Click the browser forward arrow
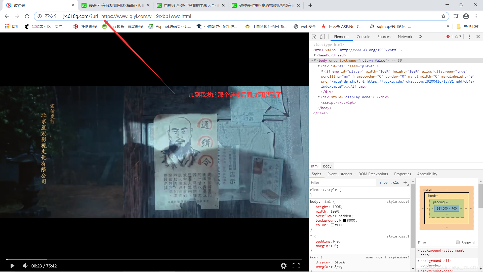 coord(17,16)
